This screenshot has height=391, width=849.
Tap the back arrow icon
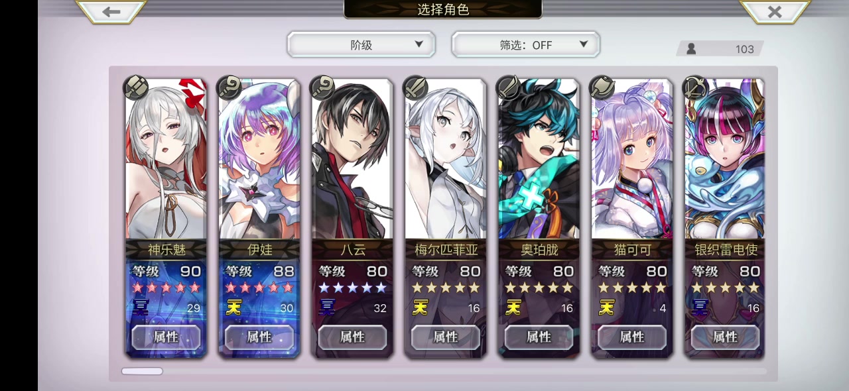point(111,11)
